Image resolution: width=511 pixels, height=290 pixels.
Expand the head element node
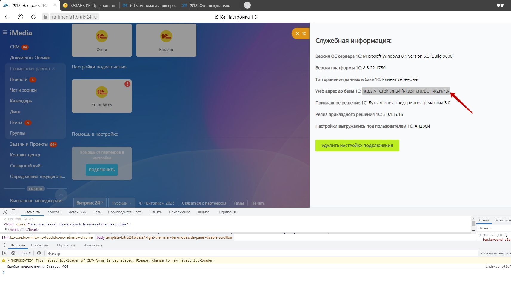[6, 229]
